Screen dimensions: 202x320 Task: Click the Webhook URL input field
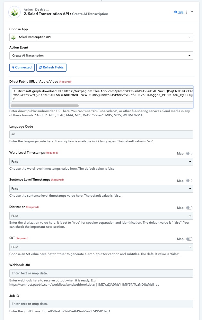(101, 273)
